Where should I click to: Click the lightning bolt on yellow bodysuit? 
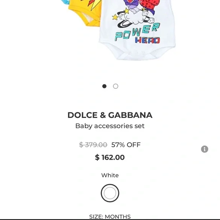point(93,5)
